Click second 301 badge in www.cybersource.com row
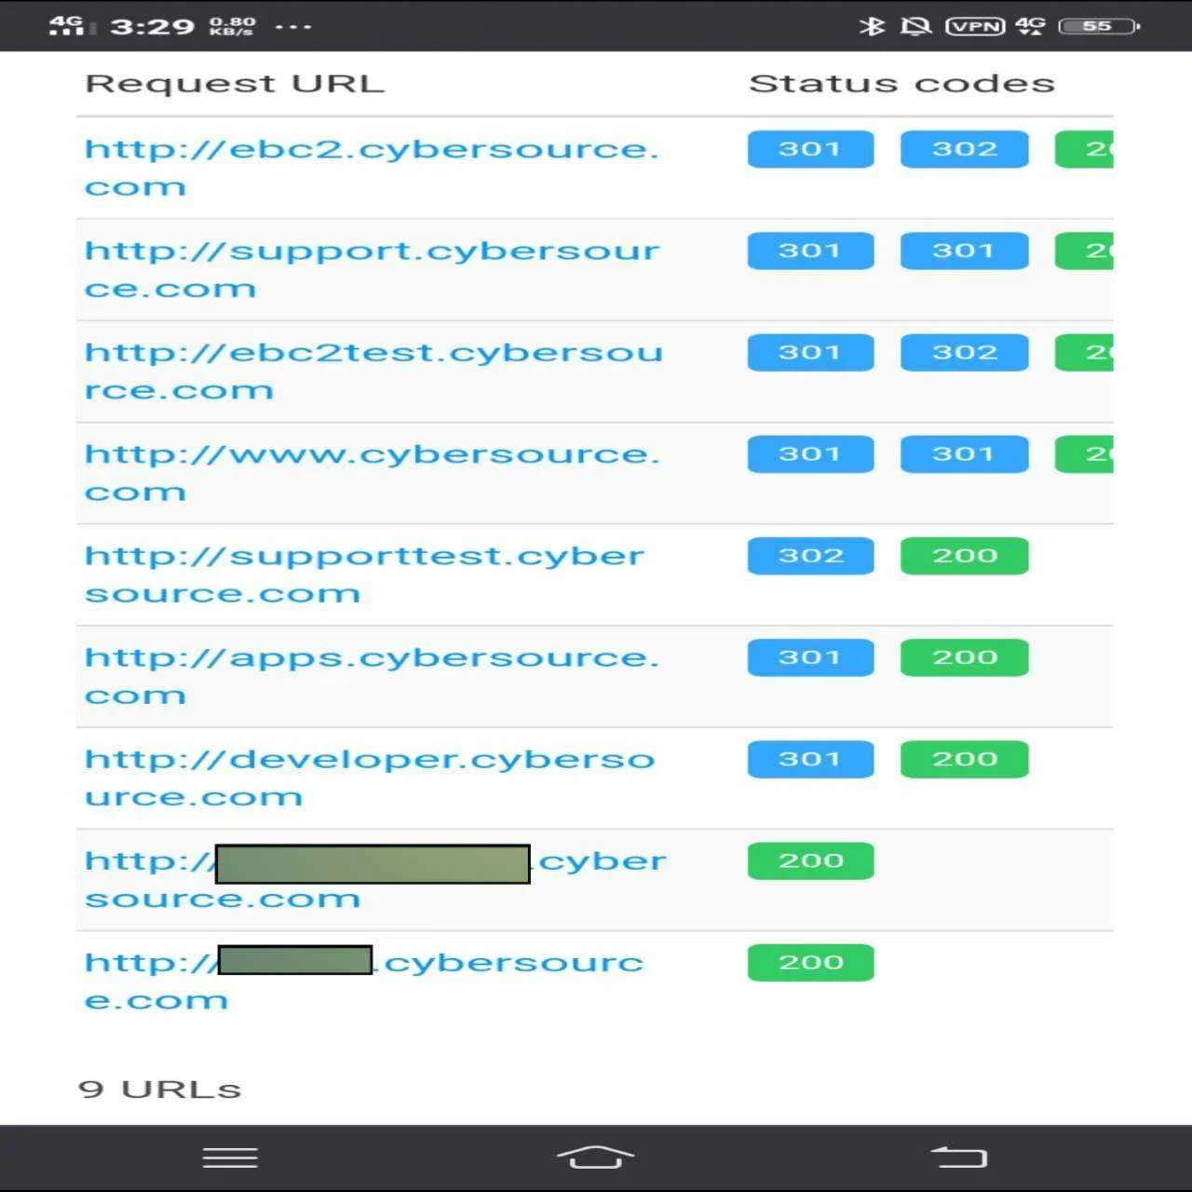 tap(964, 454)
